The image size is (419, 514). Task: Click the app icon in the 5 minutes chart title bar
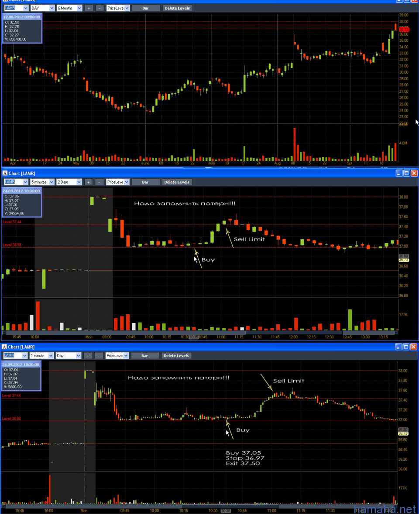coord(5,173)
